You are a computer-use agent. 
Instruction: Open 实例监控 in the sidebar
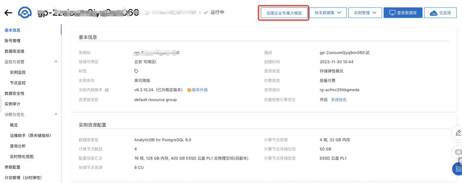(x=18, y=72)
